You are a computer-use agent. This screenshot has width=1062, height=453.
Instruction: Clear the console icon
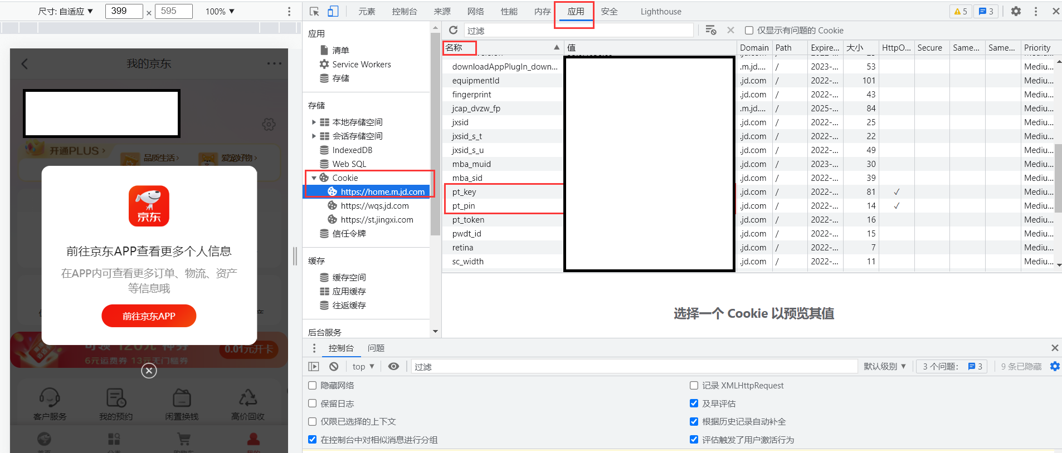[334, 366]
